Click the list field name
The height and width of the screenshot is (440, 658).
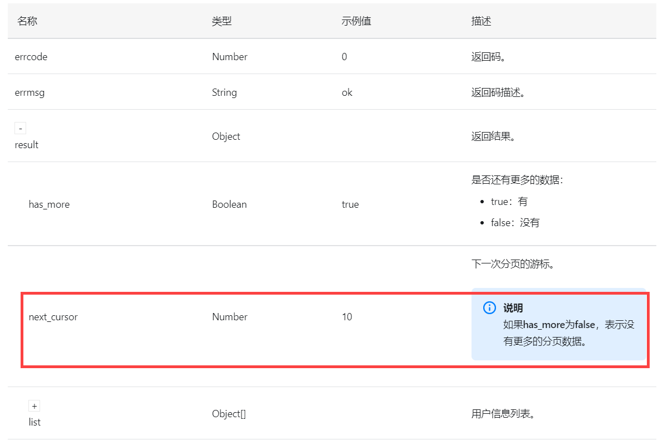click(x=35, y=422)
